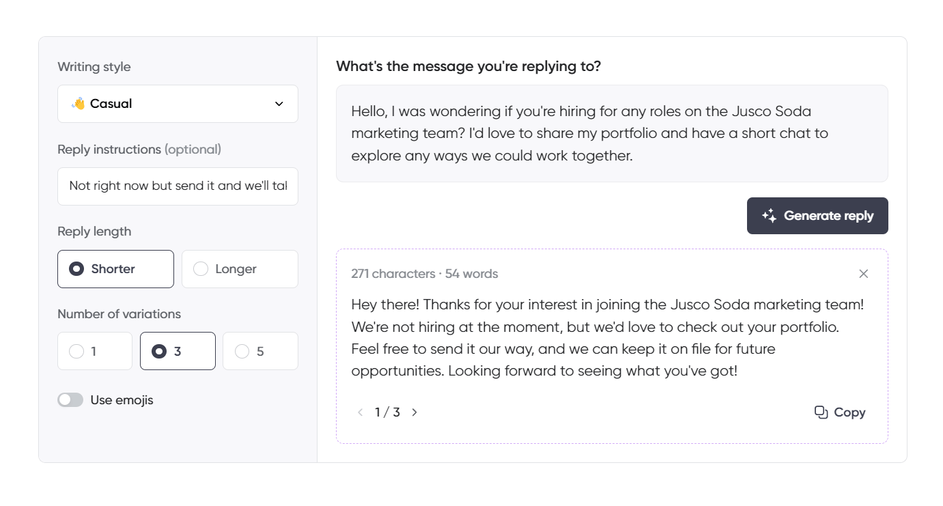Open the Writing style dropdown
Viewport: 943px width, 506px height.
pos(178,103)
